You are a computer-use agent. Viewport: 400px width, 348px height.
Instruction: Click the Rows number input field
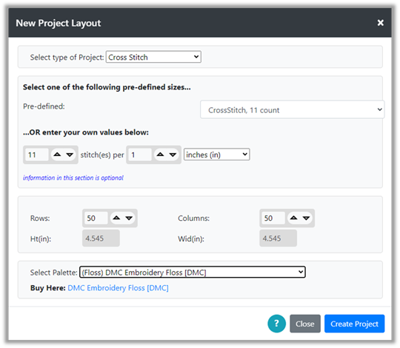point(96,218)
